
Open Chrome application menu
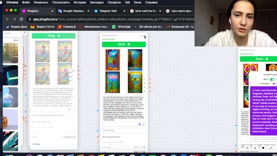click(x=12, y=3)
